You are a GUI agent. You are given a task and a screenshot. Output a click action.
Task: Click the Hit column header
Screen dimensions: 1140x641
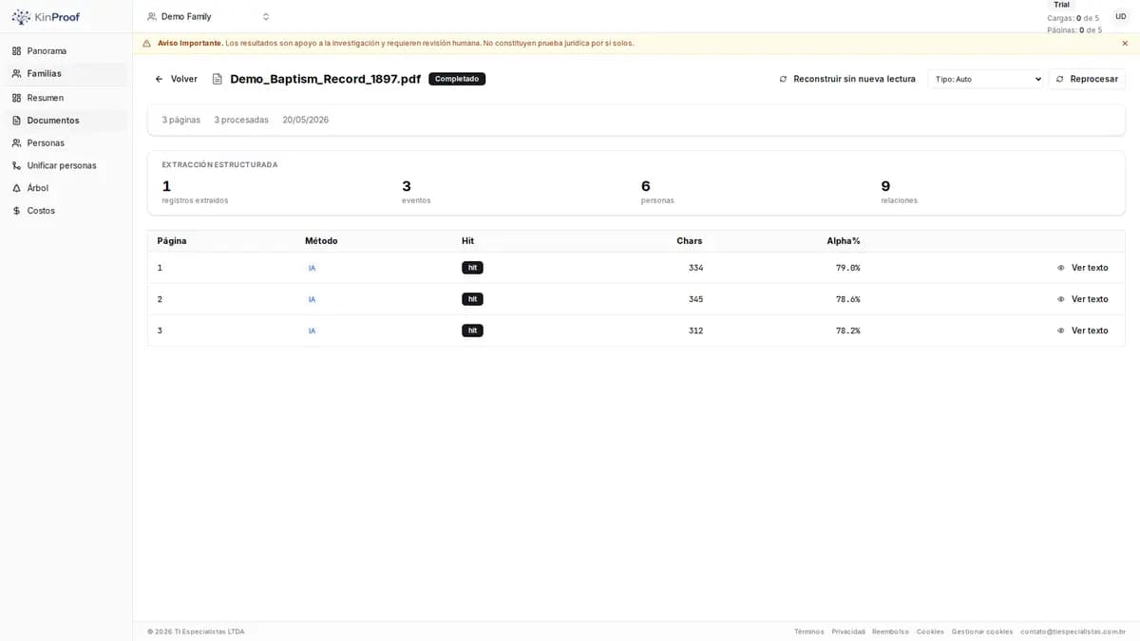point(467,241)
